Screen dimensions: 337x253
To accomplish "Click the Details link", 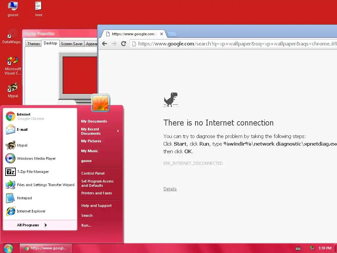I will point(170,189).
